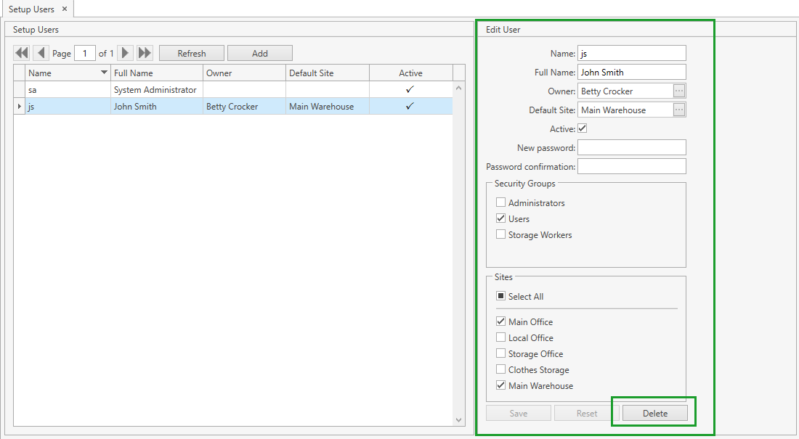
Task: Toggle Select All sites checkbox
Action: (500, 296)
